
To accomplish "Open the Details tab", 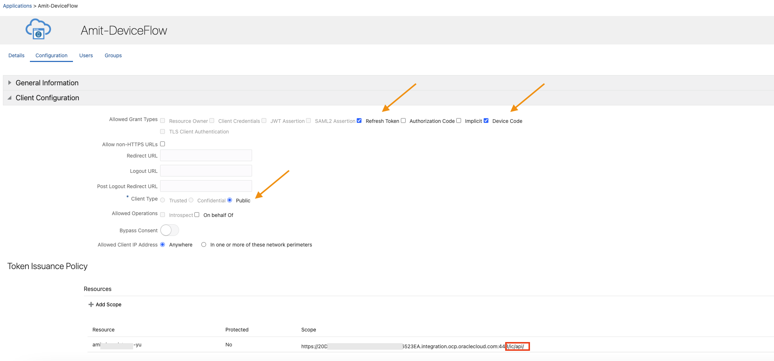I will click(16, 55).
